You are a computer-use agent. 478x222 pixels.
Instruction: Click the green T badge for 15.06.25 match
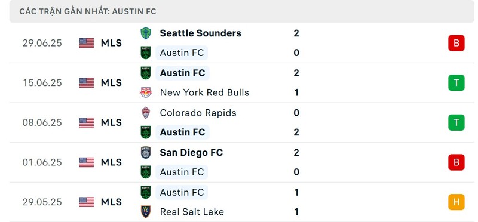click(456, 83)
